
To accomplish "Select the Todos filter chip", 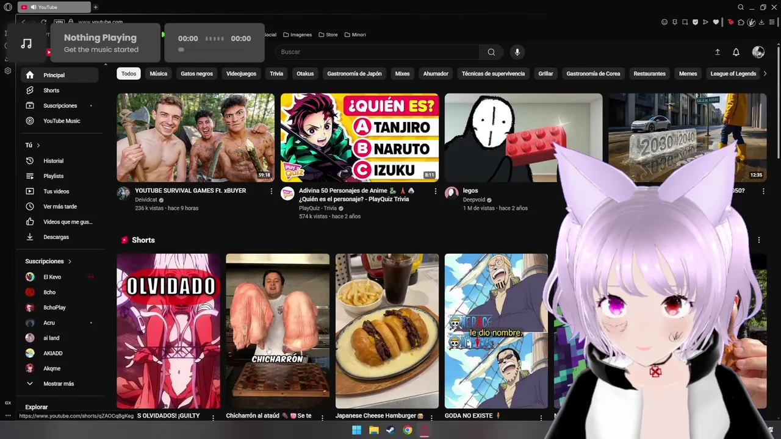I will click(x=129, y=74).
